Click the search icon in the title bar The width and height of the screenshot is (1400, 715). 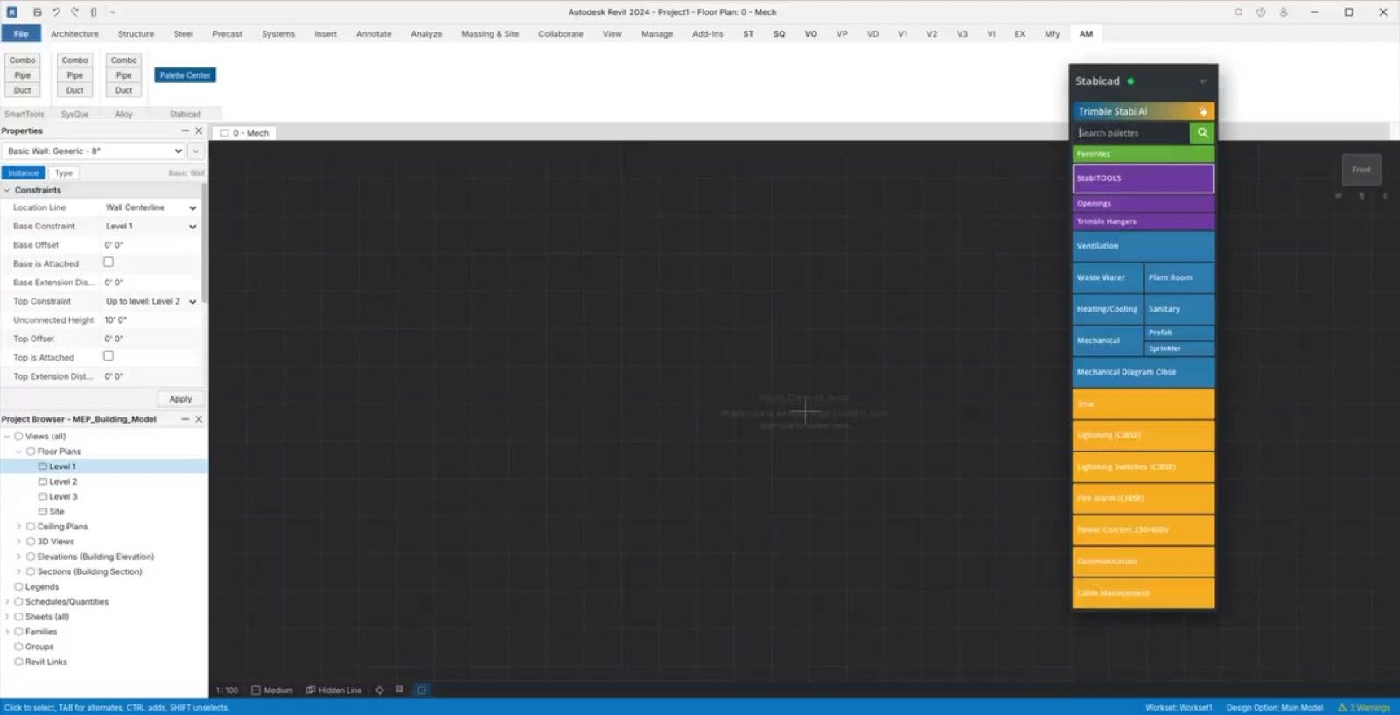tap(1238, 12)
